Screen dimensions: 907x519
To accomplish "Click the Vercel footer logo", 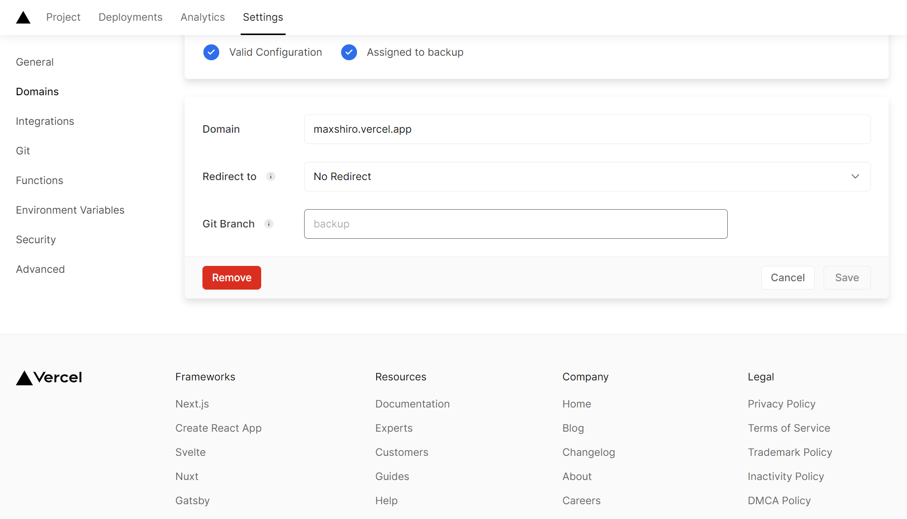I will point(49,377).
